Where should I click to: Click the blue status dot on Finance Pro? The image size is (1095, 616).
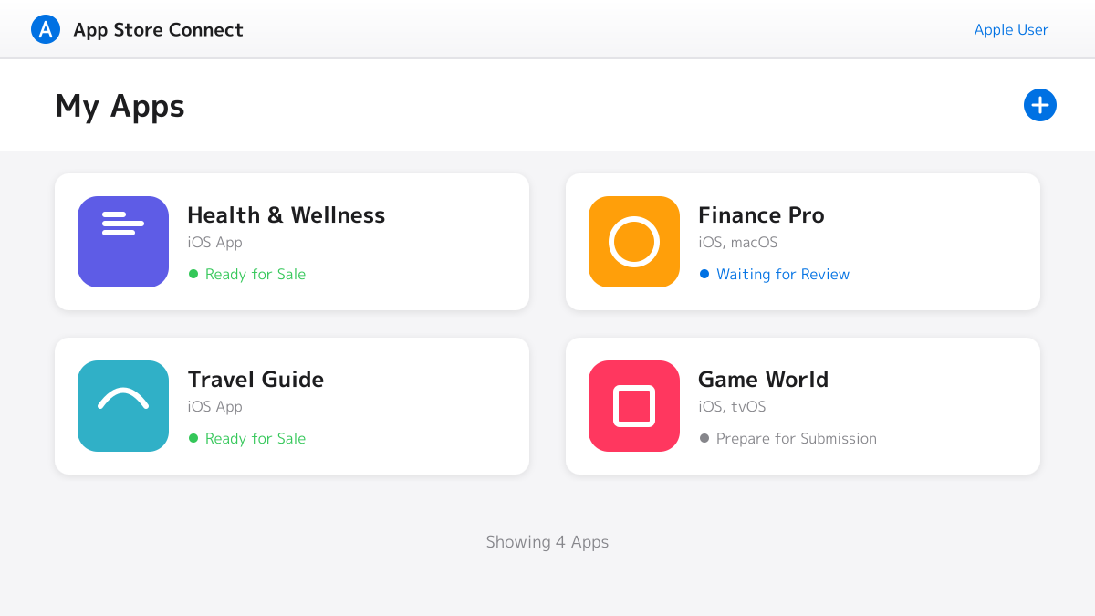[x=704, y=274]
